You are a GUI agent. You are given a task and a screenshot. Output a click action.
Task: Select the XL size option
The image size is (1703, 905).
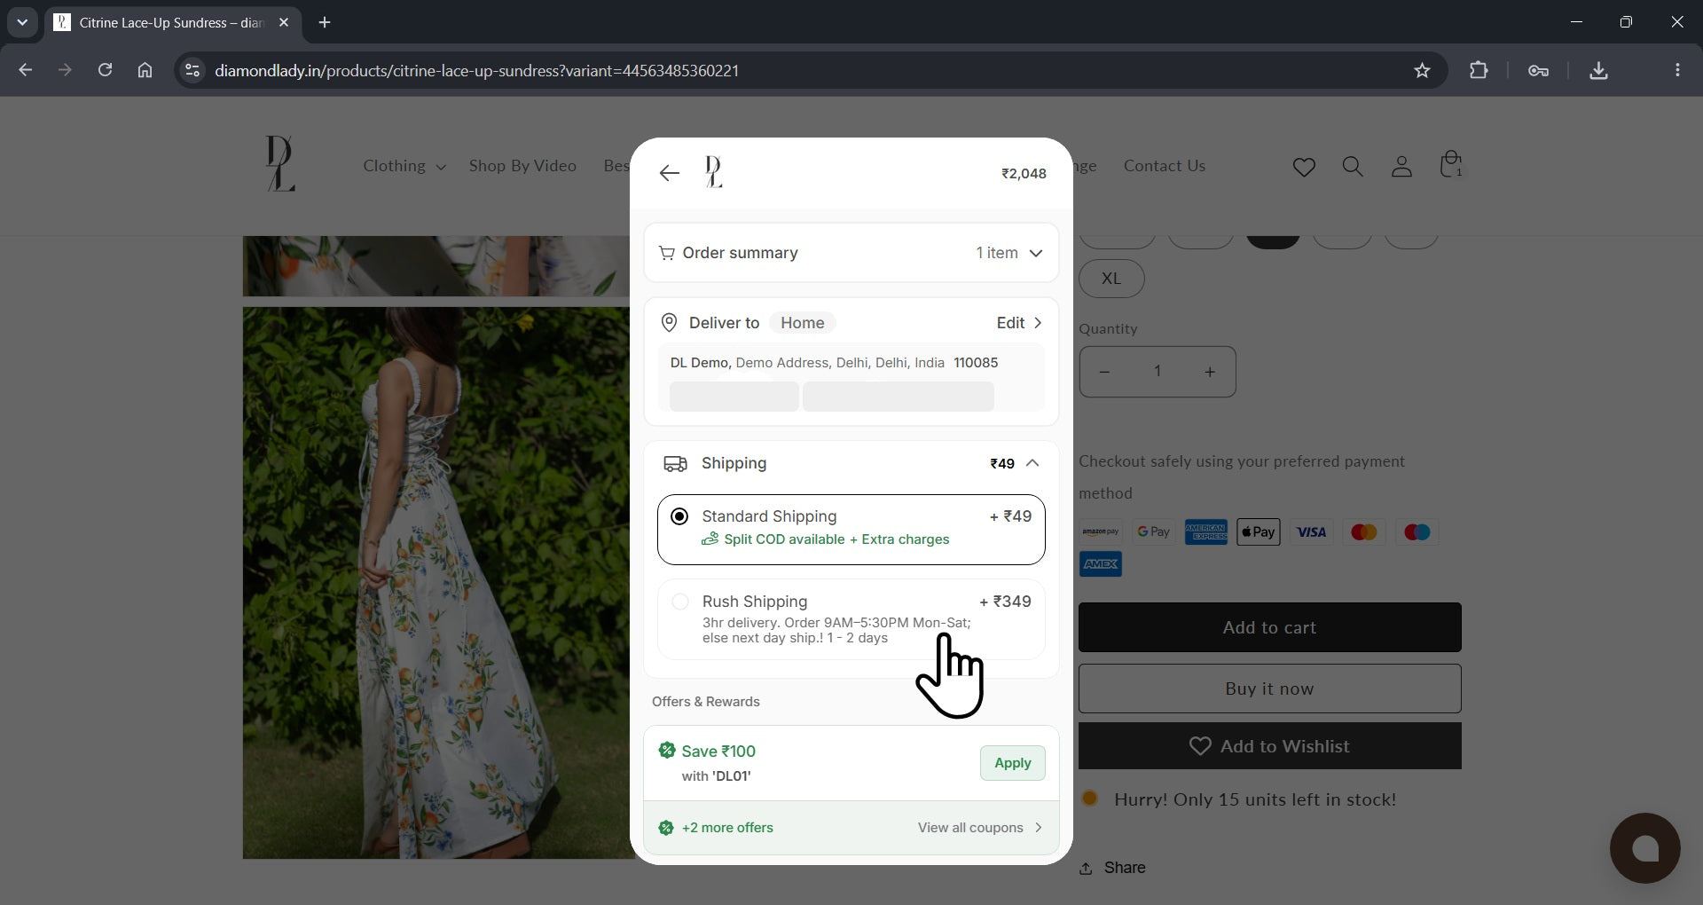point(1111,279)
